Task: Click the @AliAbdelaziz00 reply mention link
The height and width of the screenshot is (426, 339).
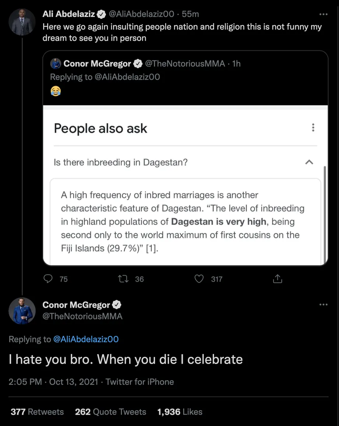Action: pos(86,339)
